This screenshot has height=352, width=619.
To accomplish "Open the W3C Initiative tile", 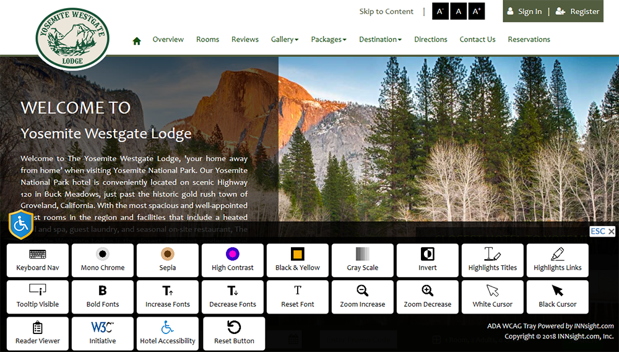I will pyautogui.click(x=103, y=333).
